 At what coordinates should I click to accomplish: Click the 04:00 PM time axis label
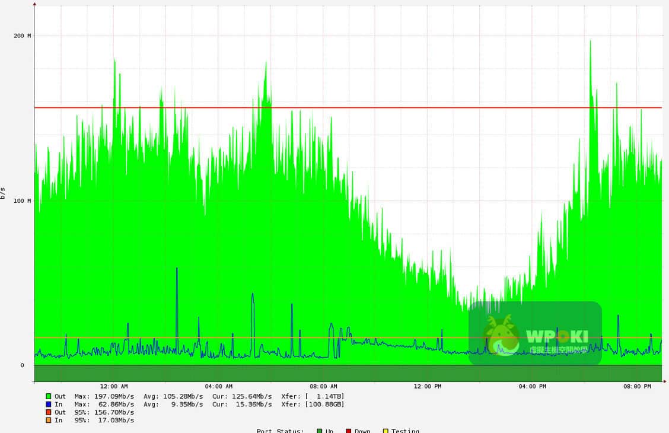[x=532, y=387]
